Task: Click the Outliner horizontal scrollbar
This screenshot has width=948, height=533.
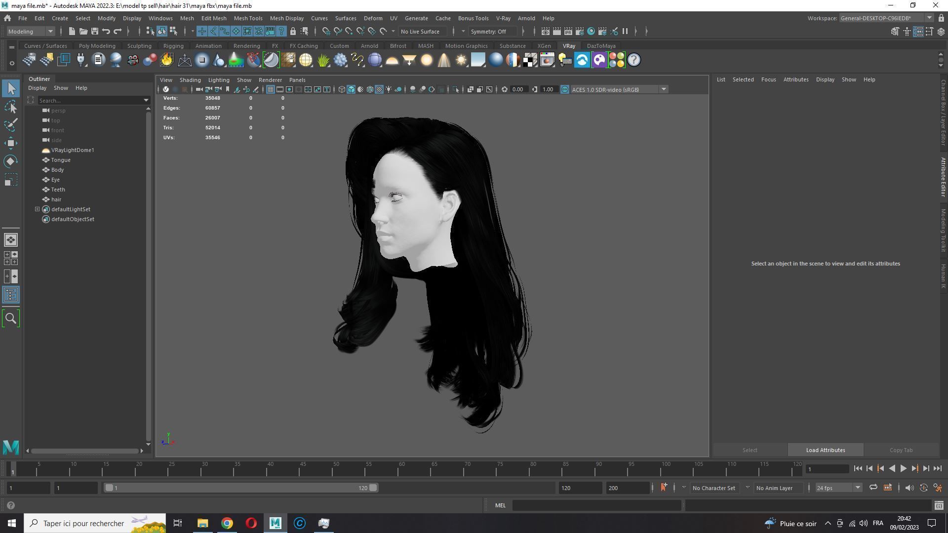Action: 84,451
